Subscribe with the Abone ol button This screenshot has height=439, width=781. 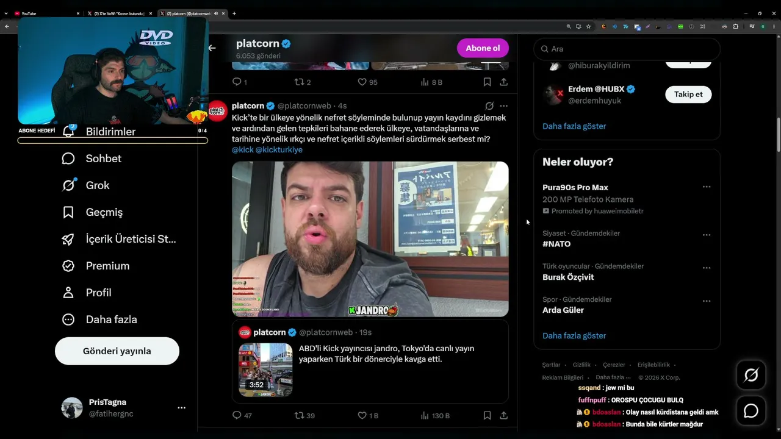(483, 48)
